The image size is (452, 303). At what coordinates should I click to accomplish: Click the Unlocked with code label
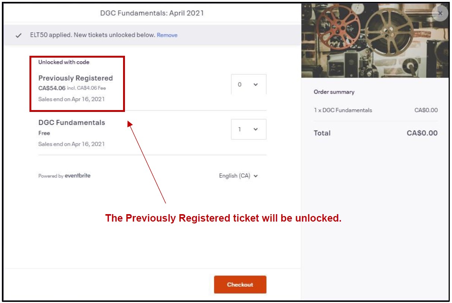point(64,62)
